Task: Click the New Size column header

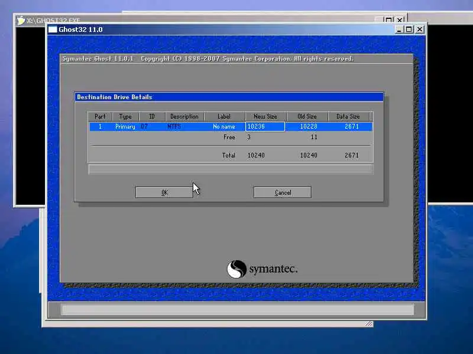Action: [x=265, y=116]
